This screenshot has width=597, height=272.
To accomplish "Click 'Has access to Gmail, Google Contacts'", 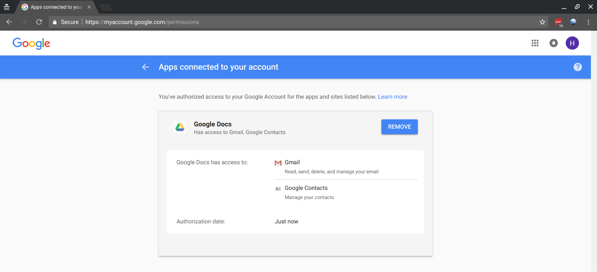I will coord(240,132).
